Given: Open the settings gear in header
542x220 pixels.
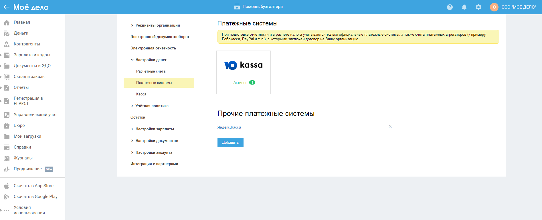Looking at the screenshot, I should point(478,7).
